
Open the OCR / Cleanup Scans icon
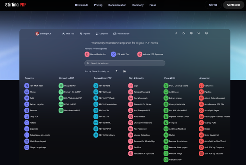[166, 86]
